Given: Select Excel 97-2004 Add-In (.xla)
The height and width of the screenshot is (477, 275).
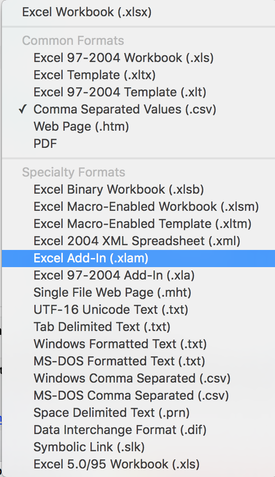Looking at the screenshot, I should pyautogui.click(x=138, y=275).
